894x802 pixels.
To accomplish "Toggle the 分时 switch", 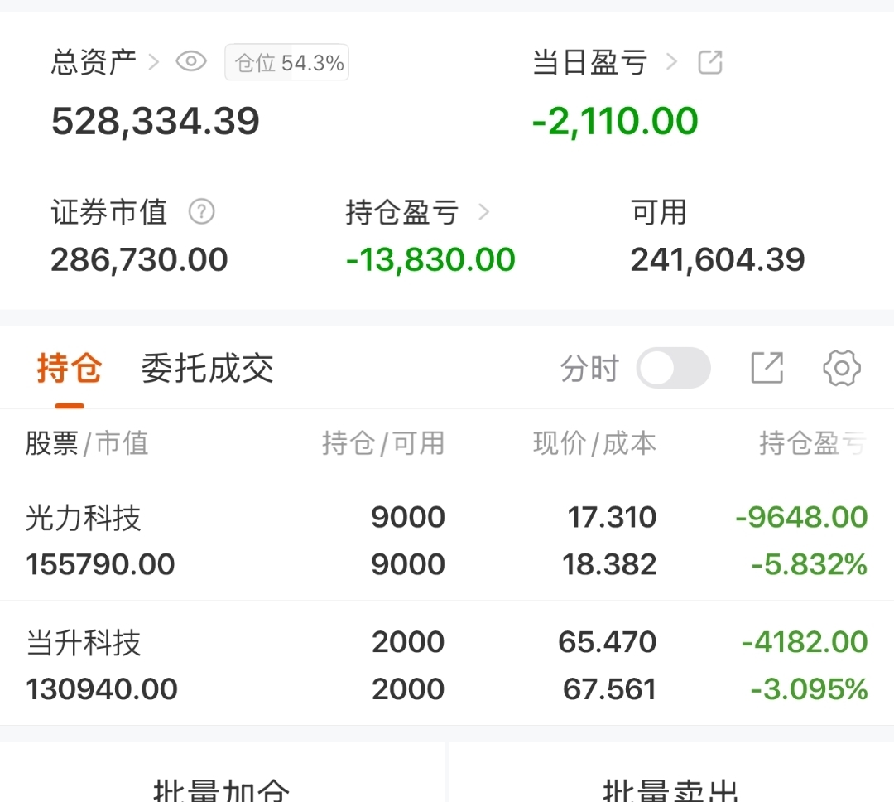I will (x=673, y=368).
